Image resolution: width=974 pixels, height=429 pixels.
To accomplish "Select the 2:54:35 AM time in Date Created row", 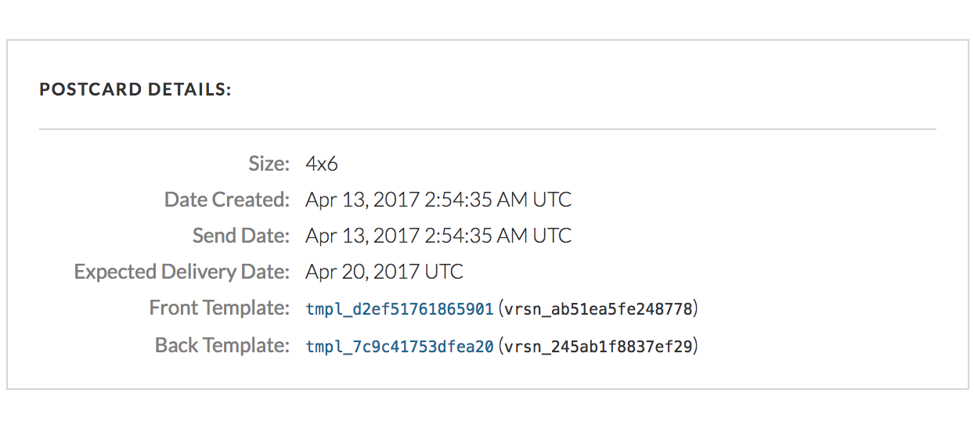I will pos(477,200).
